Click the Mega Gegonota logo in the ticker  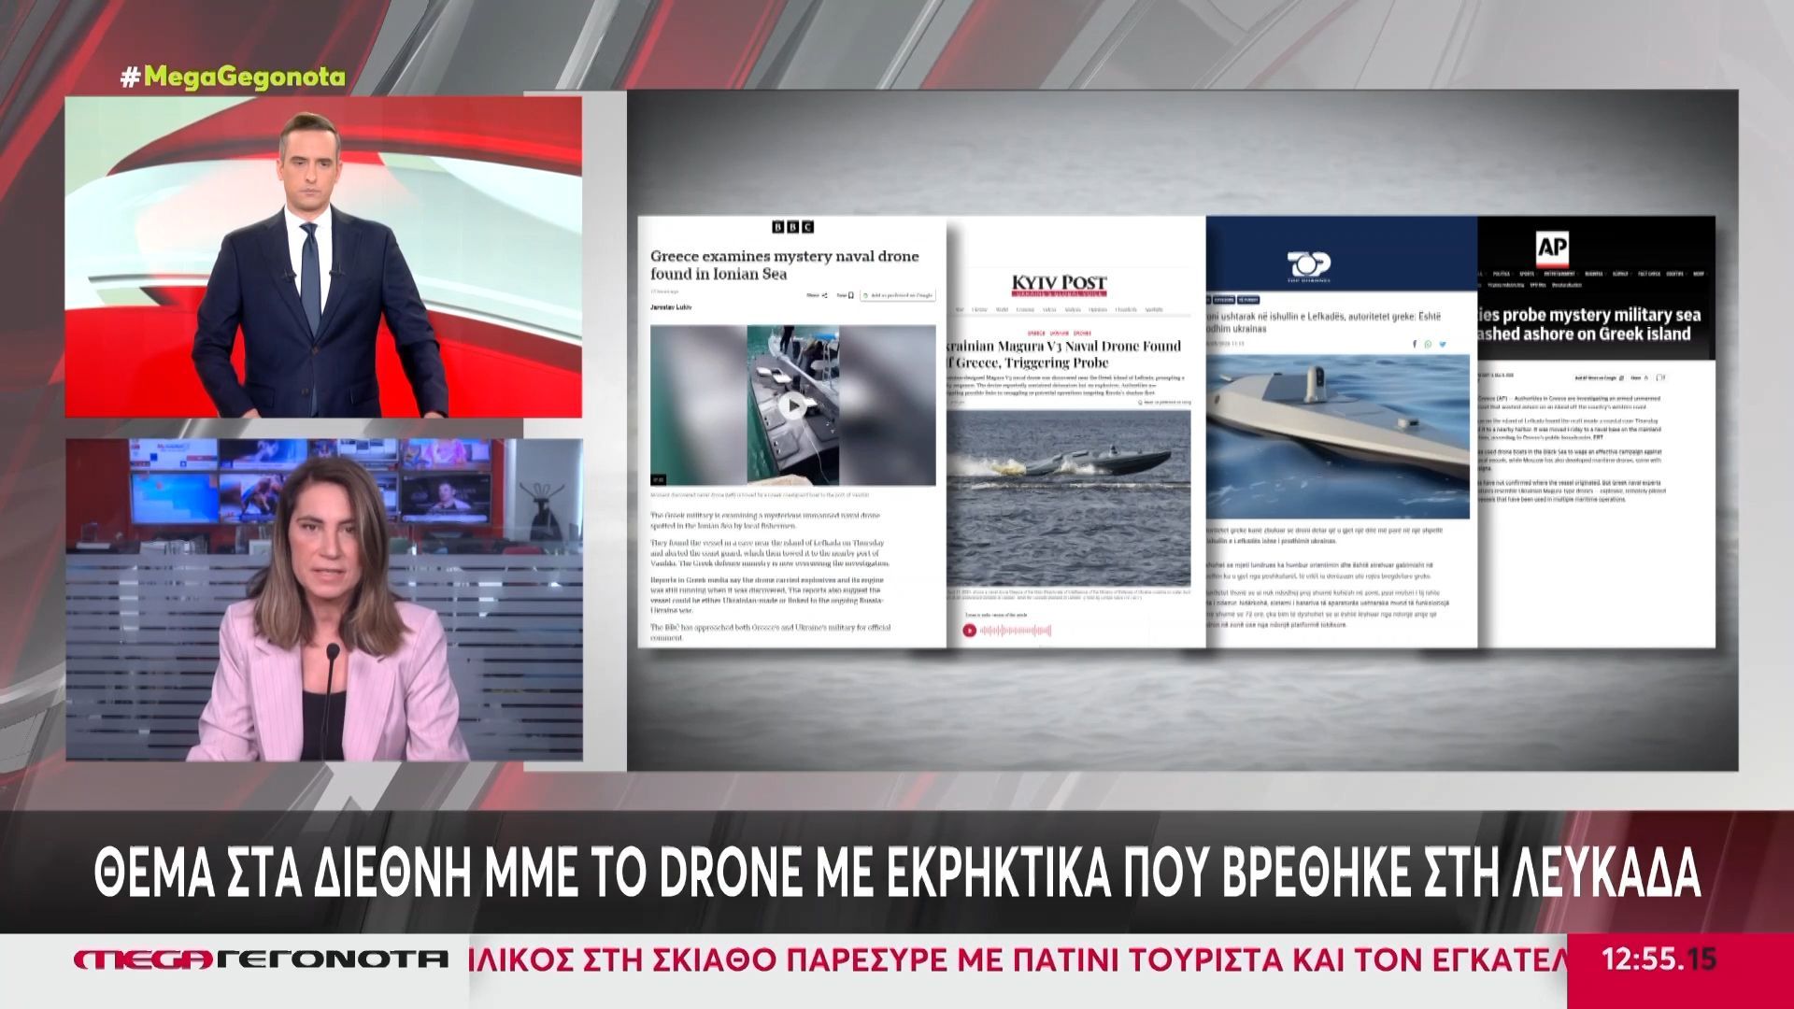pyautogui.click(x=262, y=959)
